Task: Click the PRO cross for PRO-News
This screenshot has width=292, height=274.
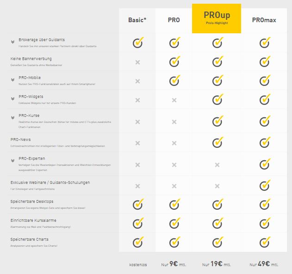Action: (x=174, y=143)
